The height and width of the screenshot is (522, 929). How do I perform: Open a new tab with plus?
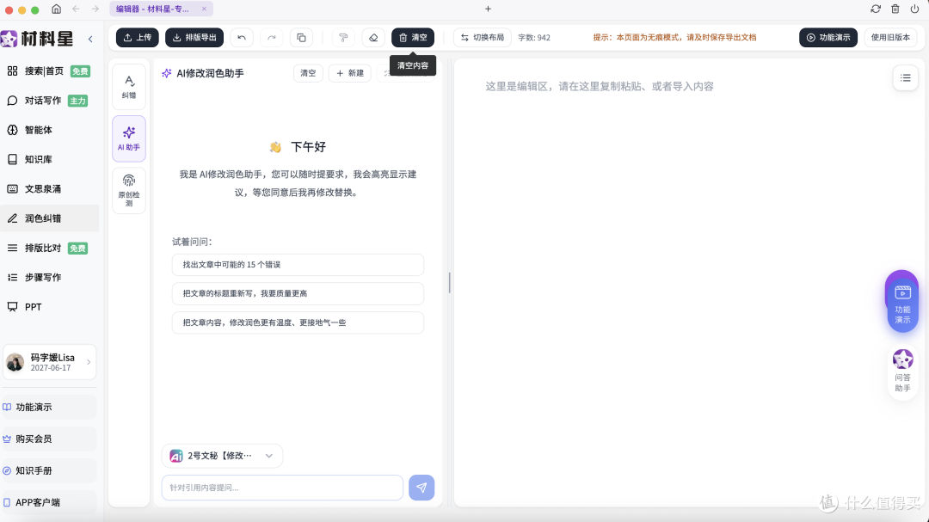[x=488, y=9]
